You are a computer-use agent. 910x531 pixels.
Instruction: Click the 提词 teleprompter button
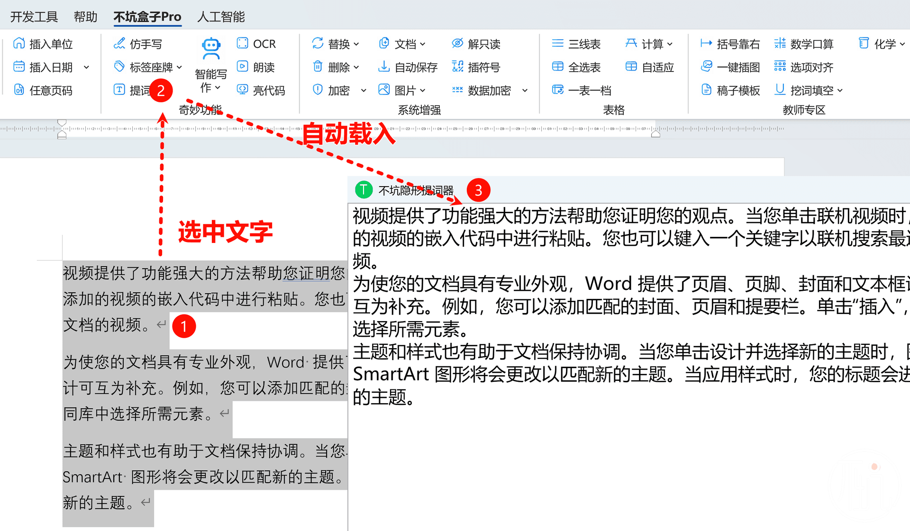click(133, 90)
